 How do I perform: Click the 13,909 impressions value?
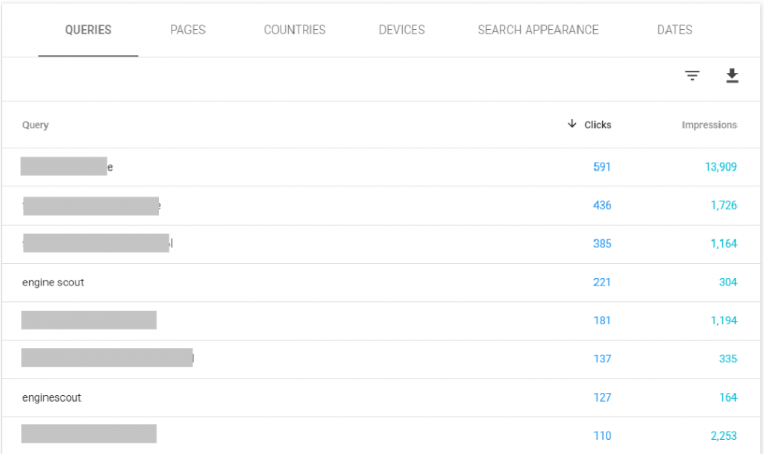pos(720,167)
